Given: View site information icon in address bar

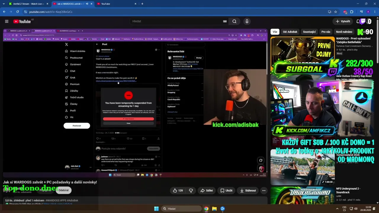Looking at the screenshot, I should 25,12.
